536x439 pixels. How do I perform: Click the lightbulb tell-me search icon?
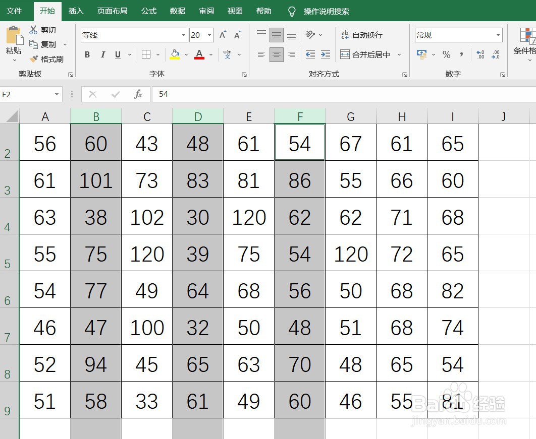pyautogui.click(x=292, y=11)
